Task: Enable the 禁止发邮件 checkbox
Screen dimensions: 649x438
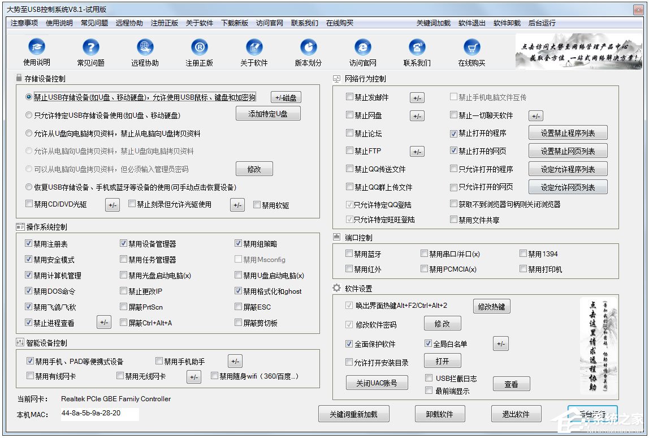Action: (x=349, y=97)
